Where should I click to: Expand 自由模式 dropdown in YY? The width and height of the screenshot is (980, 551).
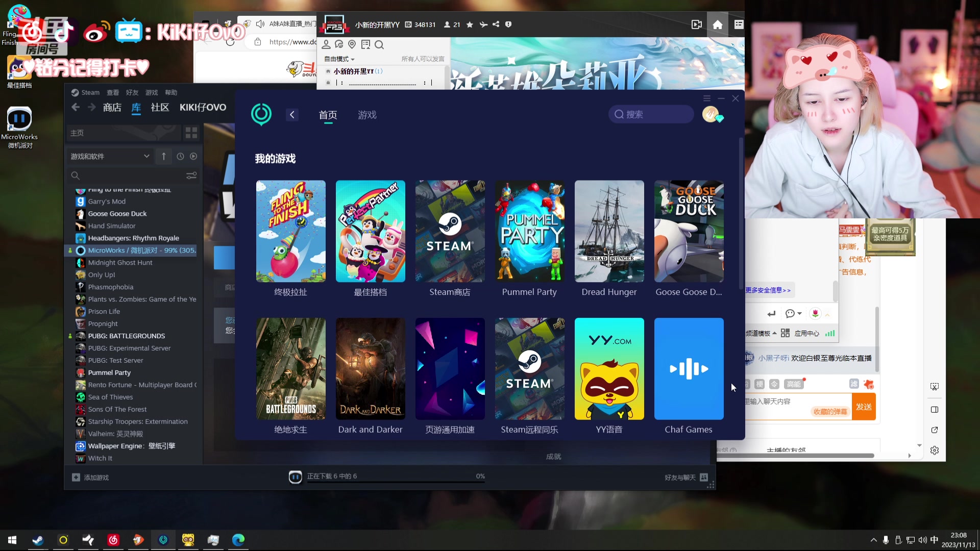[x=339, y=59]
